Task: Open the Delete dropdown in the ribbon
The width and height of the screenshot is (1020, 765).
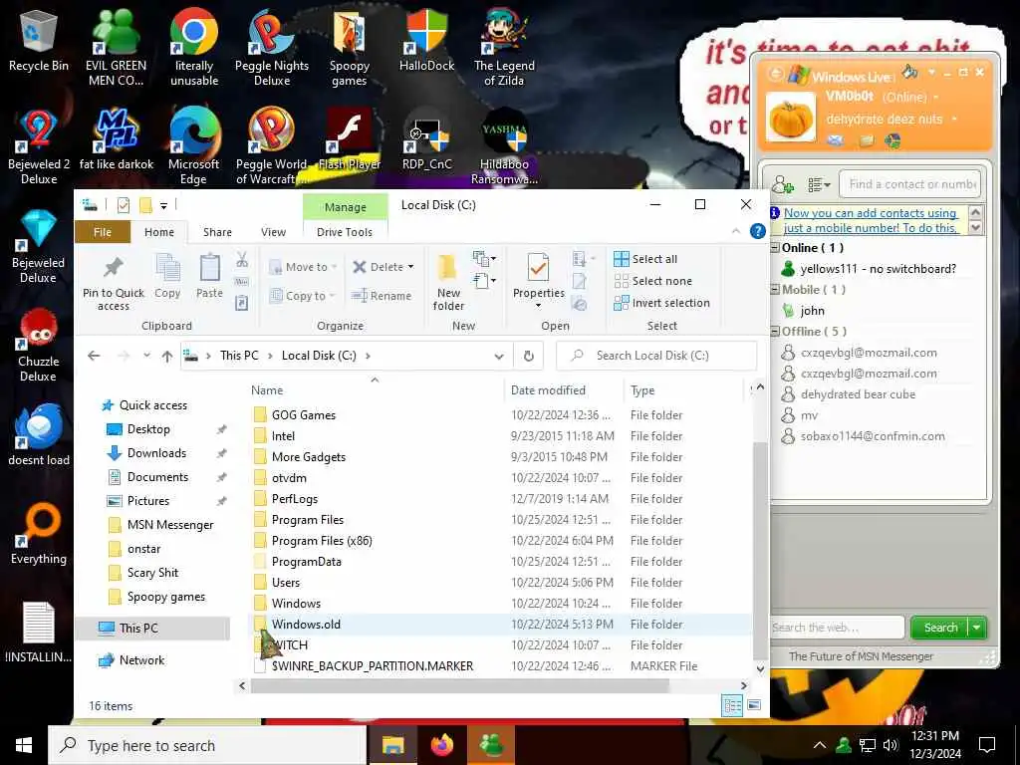Action: click(410, 267)
